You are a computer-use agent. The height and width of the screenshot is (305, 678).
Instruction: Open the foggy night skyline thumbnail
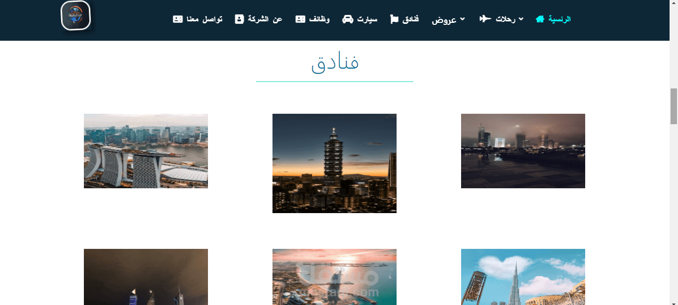[x=523, y=151]
